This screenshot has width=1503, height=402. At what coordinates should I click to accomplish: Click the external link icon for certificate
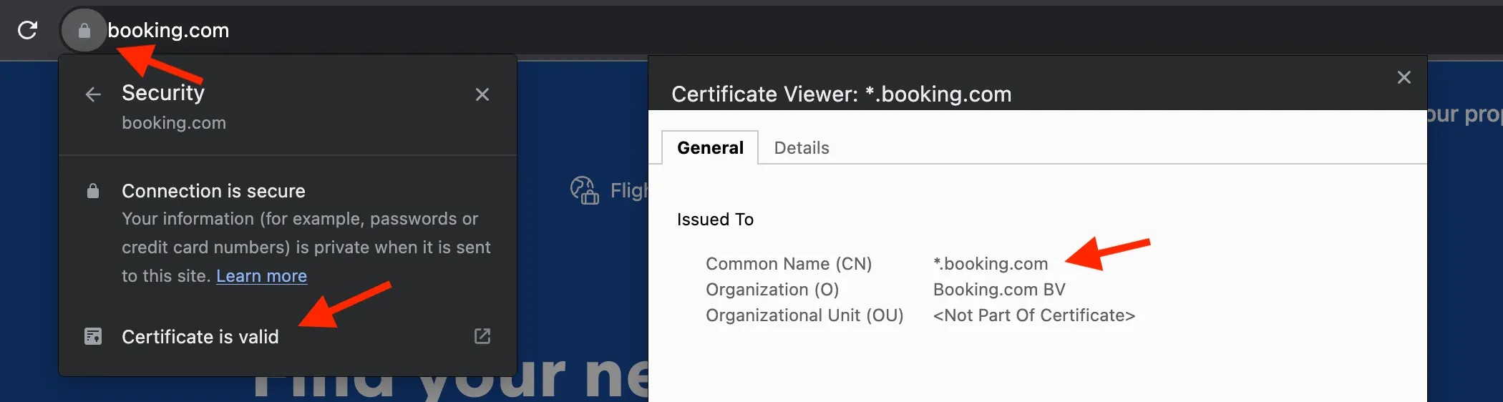tap(482, 336)
